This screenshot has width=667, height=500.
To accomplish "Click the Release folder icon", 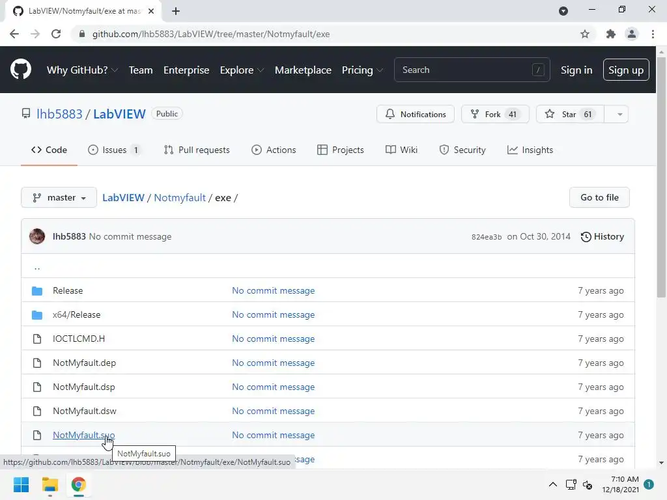I will click(x=37, y=291).
